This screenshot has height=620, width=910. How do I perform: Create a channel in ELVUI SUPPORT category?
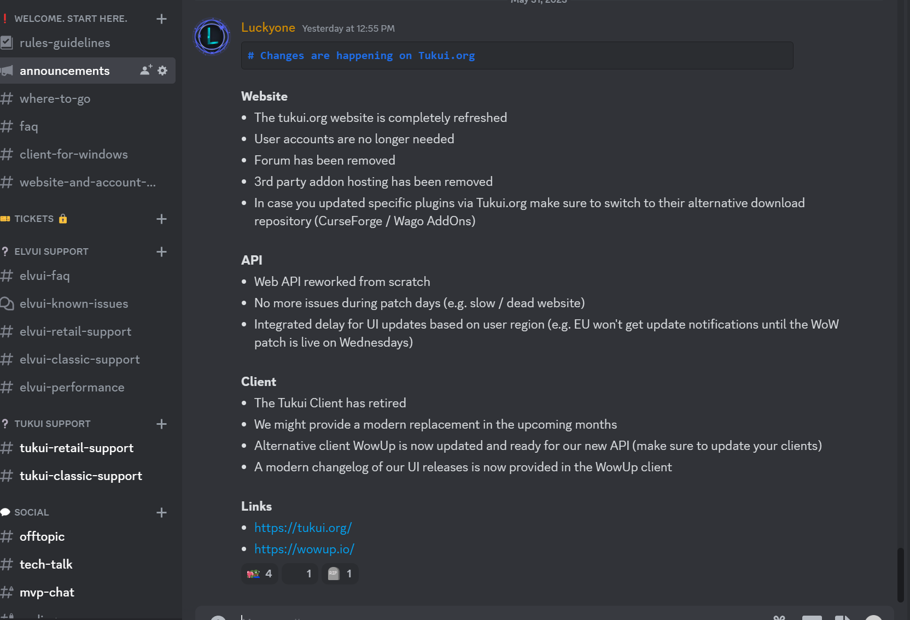tap(161, 252)
